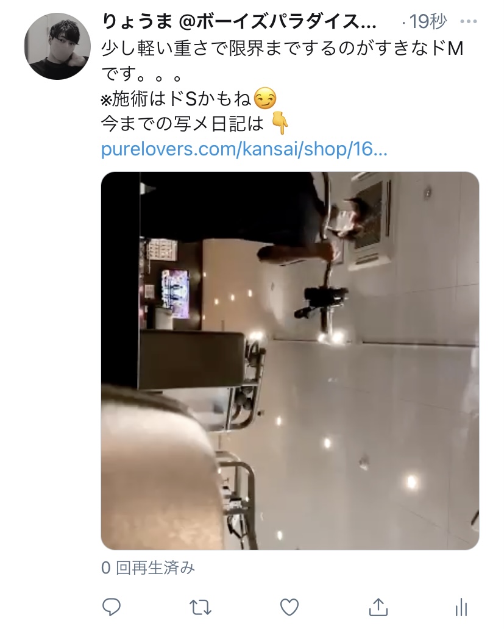Screen dimensions: 504x629
Task: Open the purelovers.com/kansai/shop link
Action: pos(244,149)
